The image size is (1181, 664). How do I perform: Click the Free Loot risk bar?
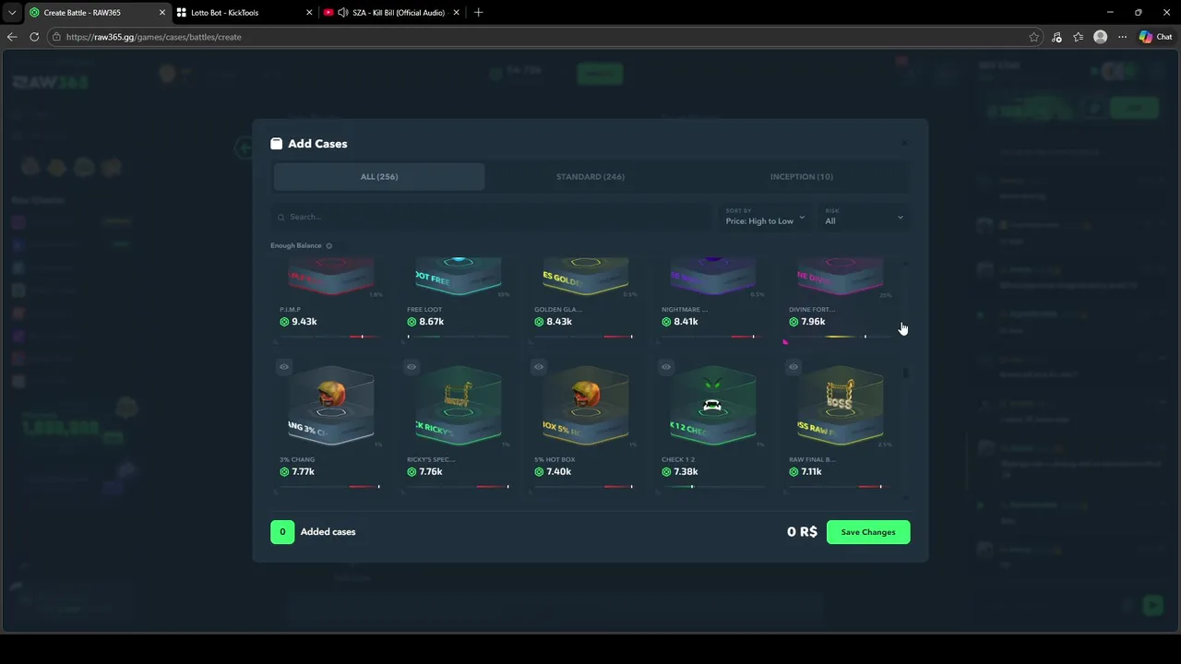pos(458,337)
